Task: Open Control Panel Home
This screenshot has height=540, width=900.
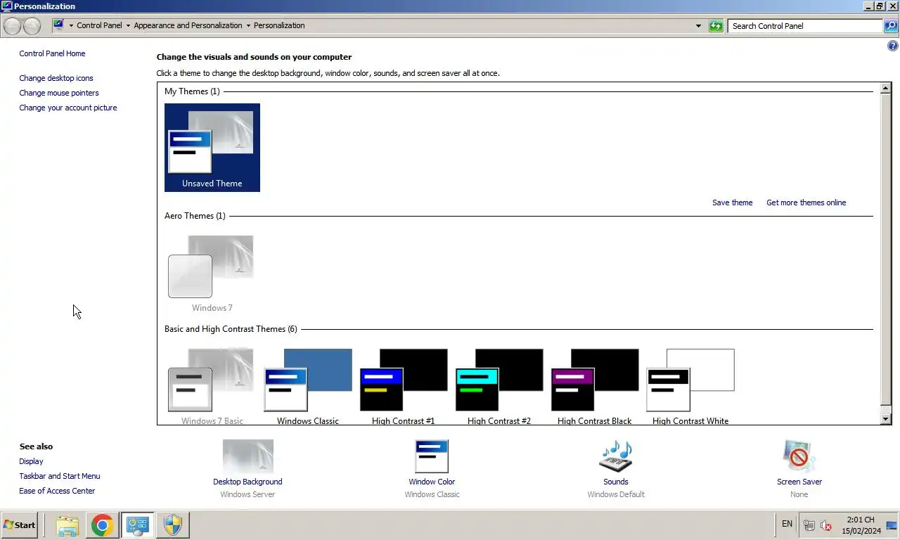Action: 52,53
